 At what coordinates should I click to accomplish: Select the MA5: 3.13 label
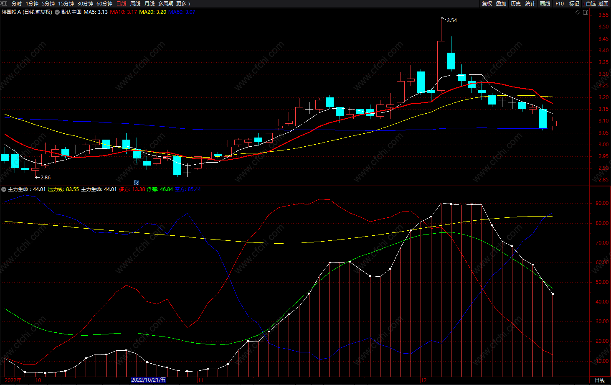coord(96,12)
